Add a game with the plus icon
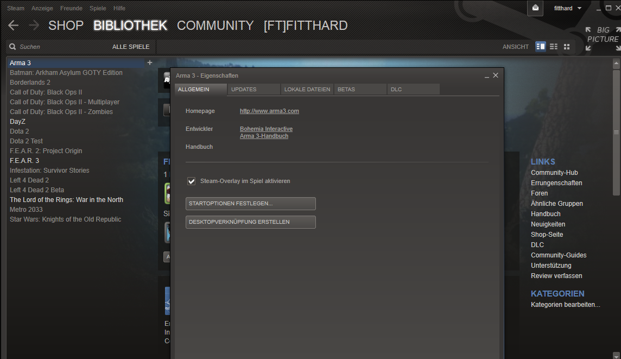The height and width of the screenshot is (359, 621). pos(150,62)
